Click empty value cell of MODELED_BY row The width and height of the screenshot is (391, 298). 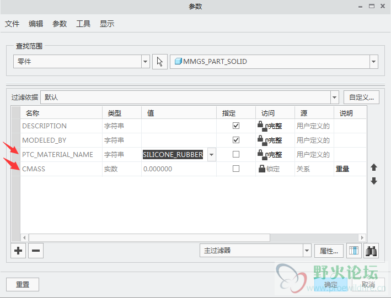click(179, 140)
